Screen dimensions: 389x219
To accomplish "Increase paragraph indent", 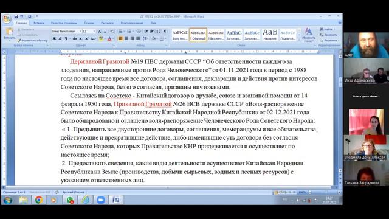I will pyautogui.click(x=152, y=31).
